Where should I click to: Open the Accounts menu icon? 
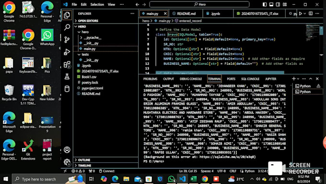(x=67, y=150)
